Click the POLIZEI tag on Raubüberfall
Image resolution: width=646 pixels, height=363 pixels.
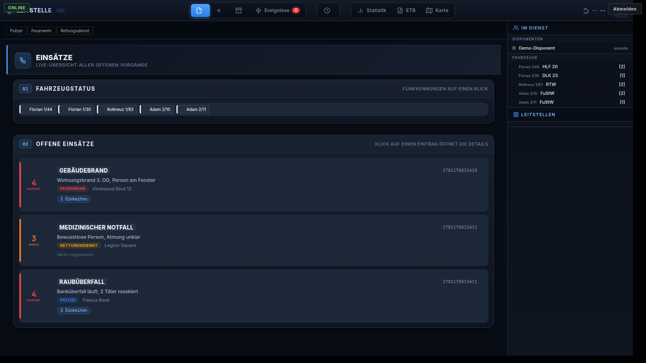click(x=68, y=300)
